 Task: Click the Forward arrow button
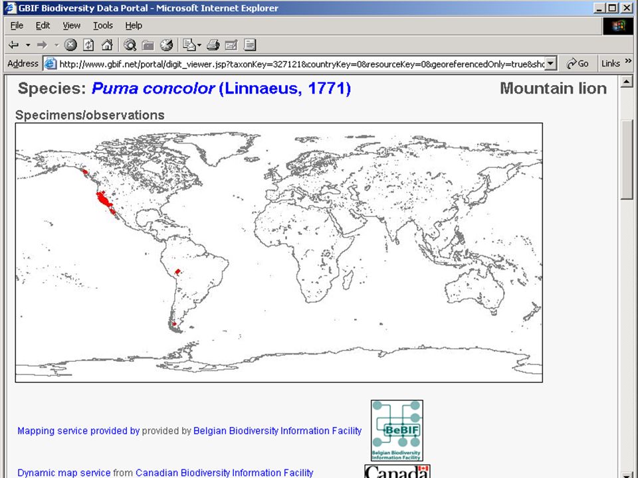point(42,44)
